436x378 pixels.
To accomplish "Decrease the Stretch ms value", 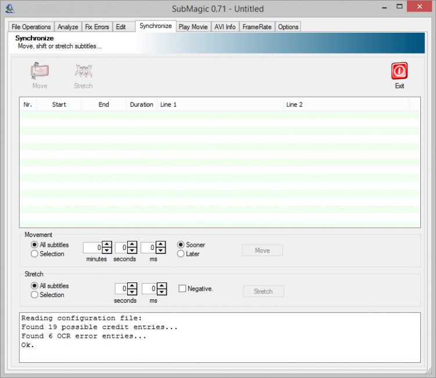I will click(x=162, y=292).
